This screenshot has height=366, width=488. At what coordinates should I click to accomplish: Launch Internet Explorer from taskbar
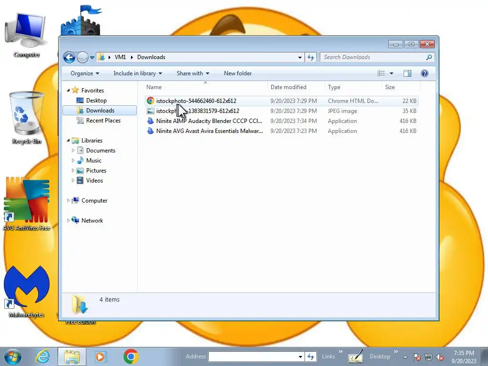point(42,356)
